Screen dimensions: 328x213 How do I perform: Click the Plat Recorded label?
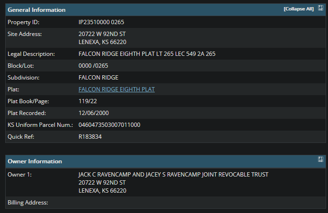[27, 113]
